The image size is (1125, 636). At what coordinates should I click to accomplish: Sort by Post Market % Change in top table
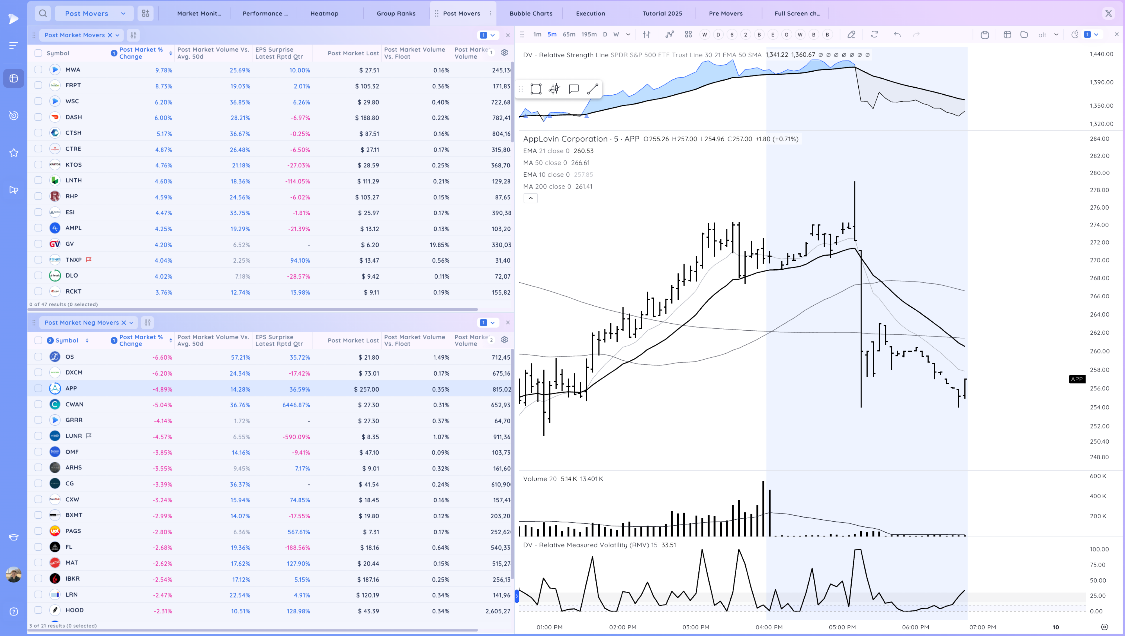(141, 53)
